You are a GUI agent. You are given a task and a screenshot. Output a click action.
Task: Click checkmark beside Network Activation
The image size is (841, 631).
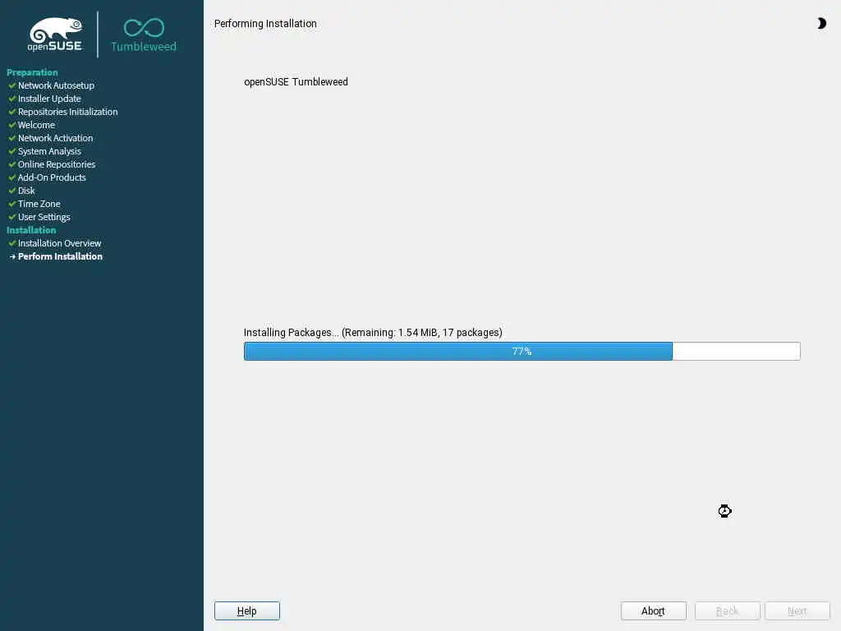click(x=11, y=137)
